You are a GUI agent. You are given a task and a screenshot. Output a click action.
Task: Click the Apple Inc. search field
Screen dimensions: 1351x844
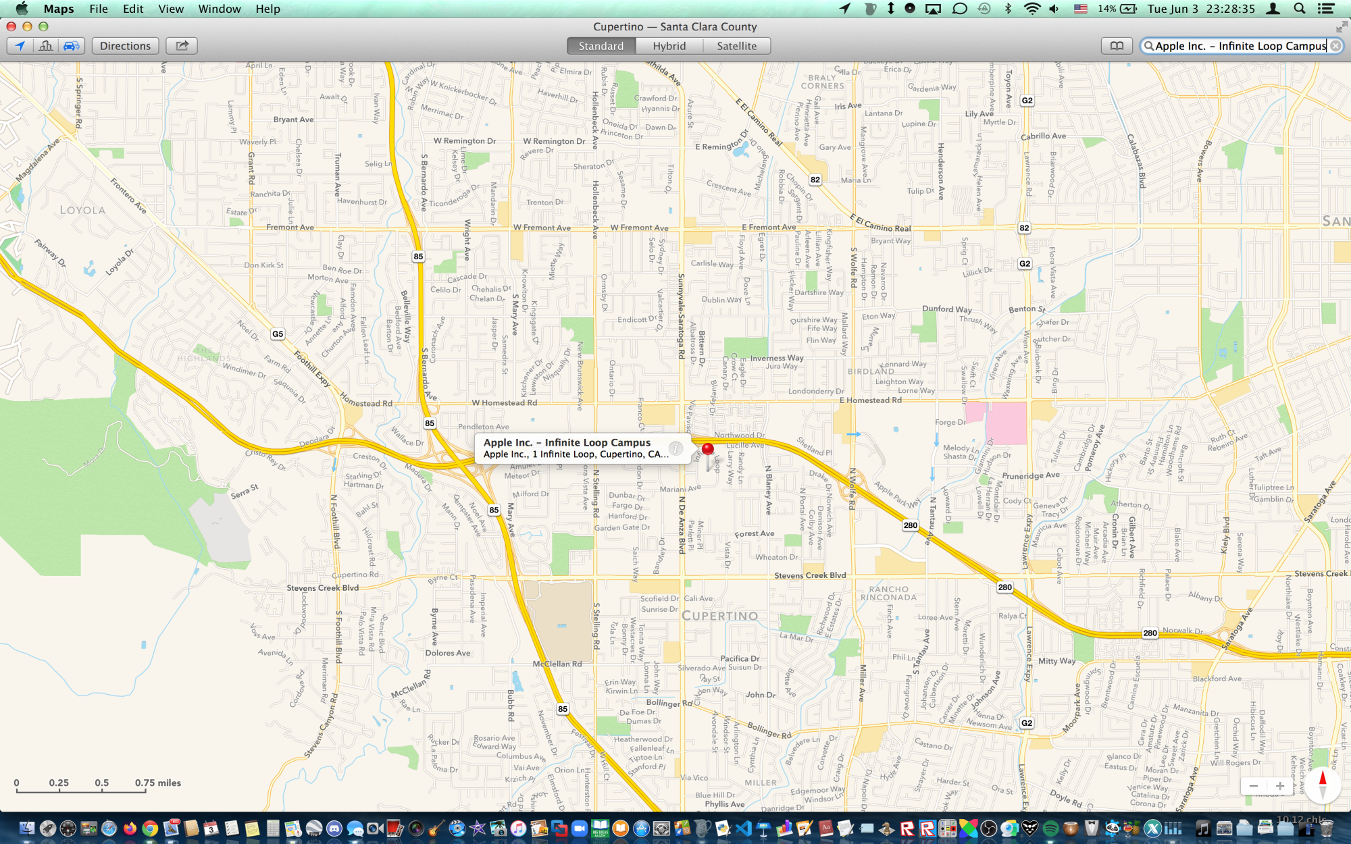[1240, 46]
